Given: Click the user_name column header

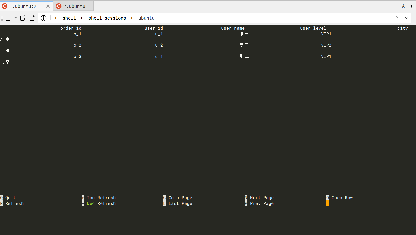Looking at the screenshot, I should click(x=233, y=28).
